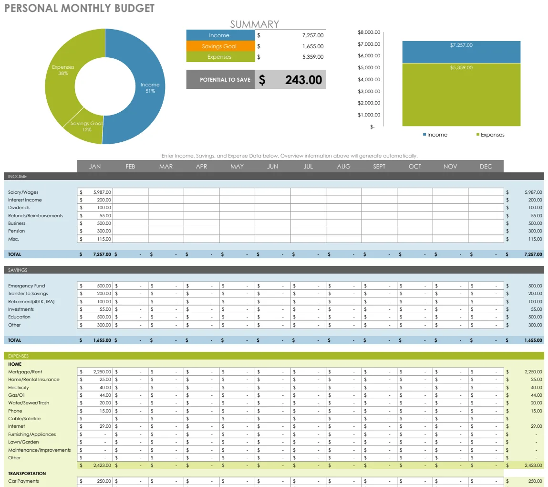Click the Interest Income January cell 200.00
548x487 pixels.
[x=95, y=200]
